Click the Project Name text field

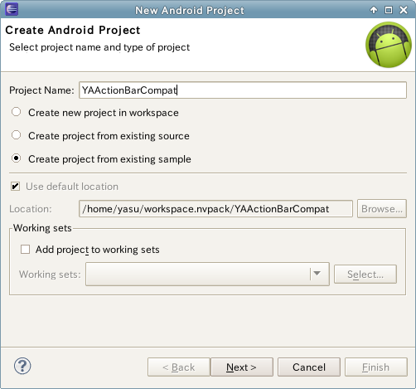pos(243,90)
